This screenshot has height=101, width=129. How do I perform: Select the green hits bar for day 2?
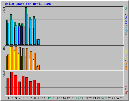(x=11, y=17)
